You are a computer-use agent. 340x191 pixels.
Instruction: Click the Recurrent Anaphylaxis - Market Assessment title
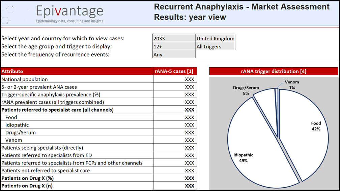[242, 7]
